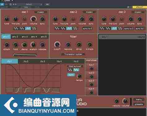Click the menu button at bottom right
Viewport: 147px width, 116px height.
139,100
